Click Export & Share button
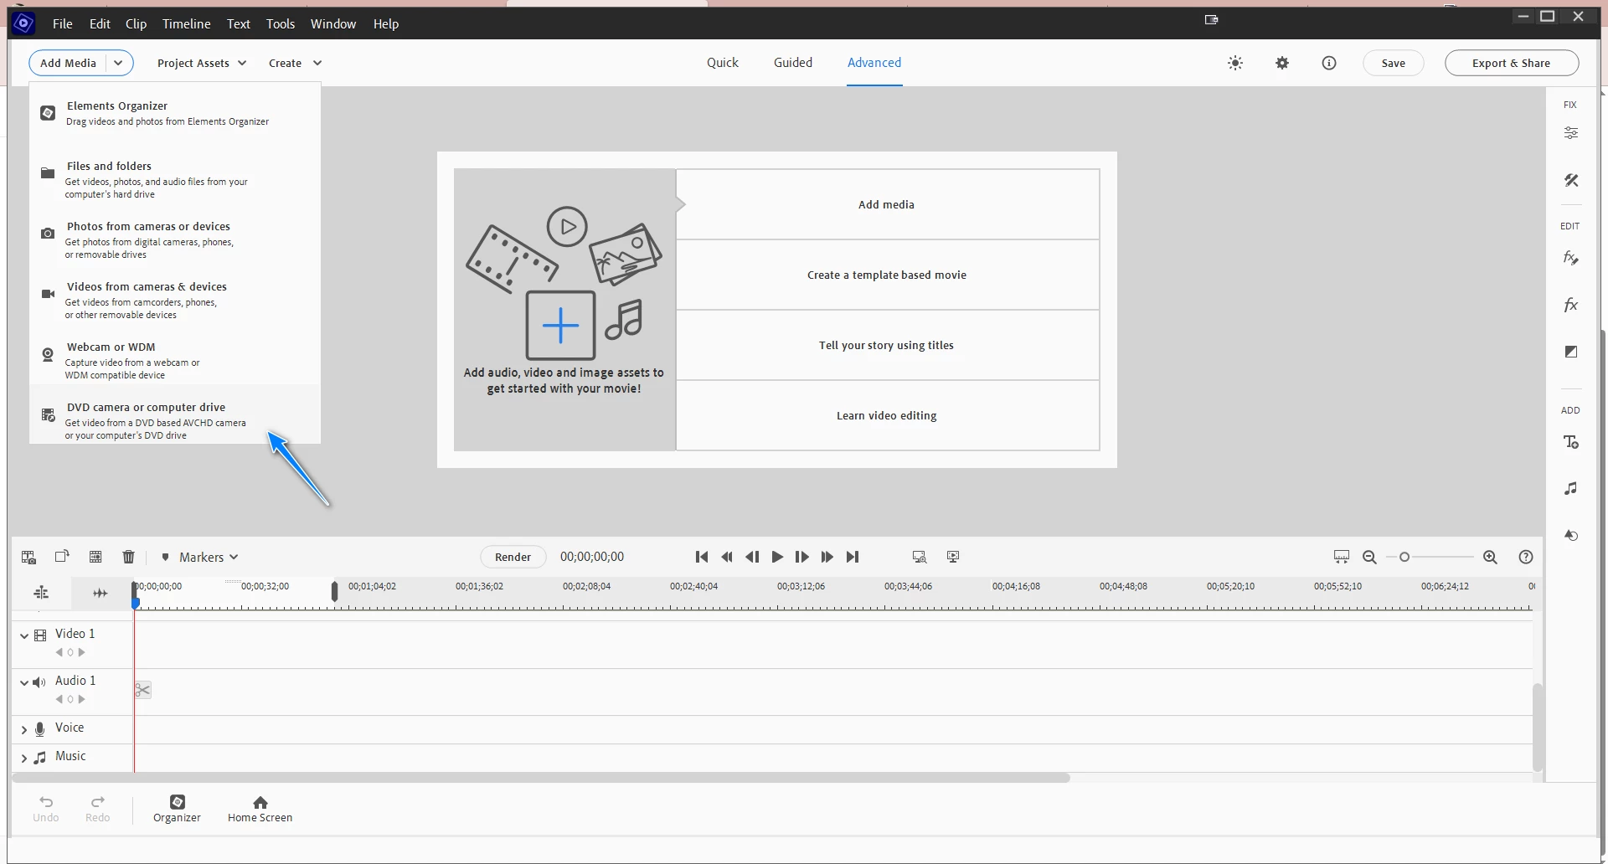The height and width of the screenshot is (864, 1608). pos(1511,63)
